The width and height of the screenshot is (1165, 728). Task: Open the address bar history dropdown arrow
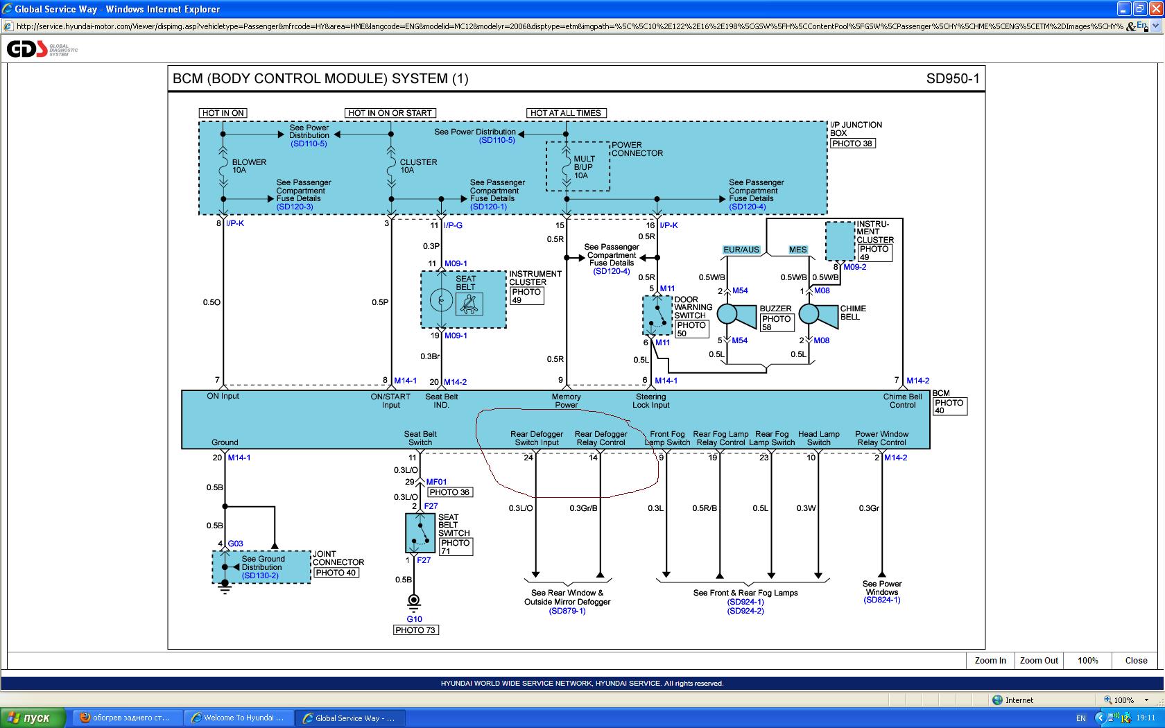(x=1157, y=26)
